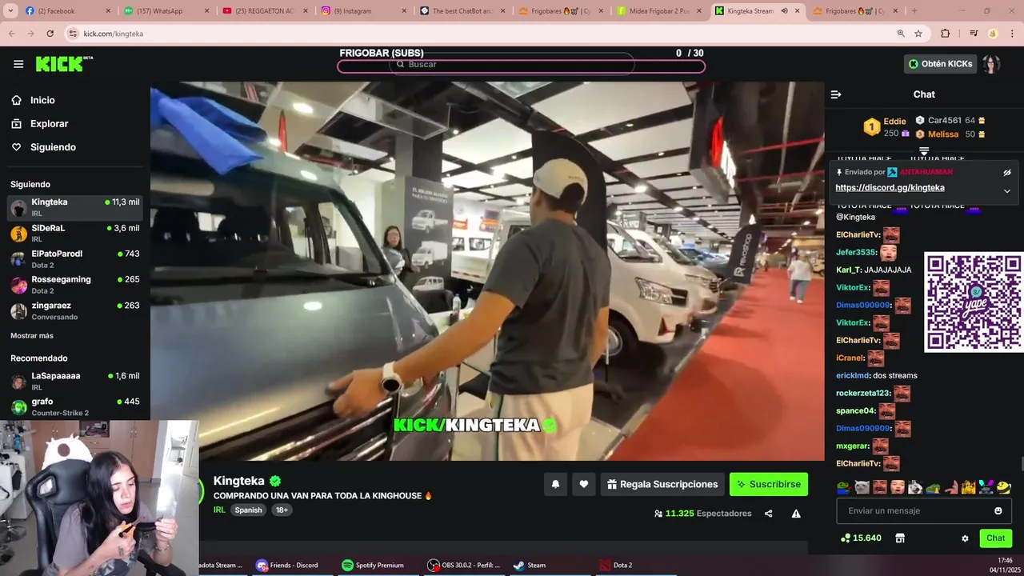The height and width of the screenshot is (576, 1024).
Task: Select the white cat quick emote
Action: tap(862, 486)
